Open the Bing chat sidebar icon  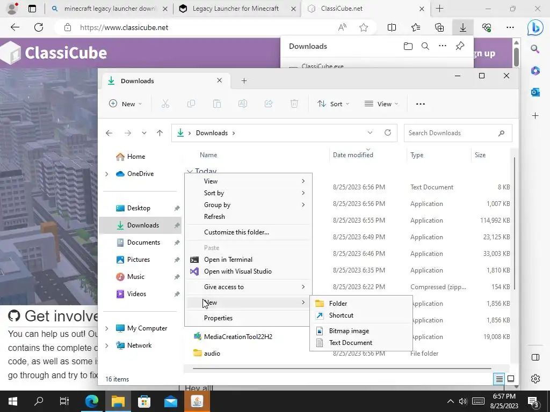pos(535,28)
